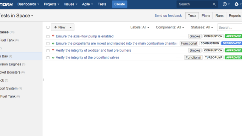Click Smoke label on axial-flow pump row

(195, 36)
